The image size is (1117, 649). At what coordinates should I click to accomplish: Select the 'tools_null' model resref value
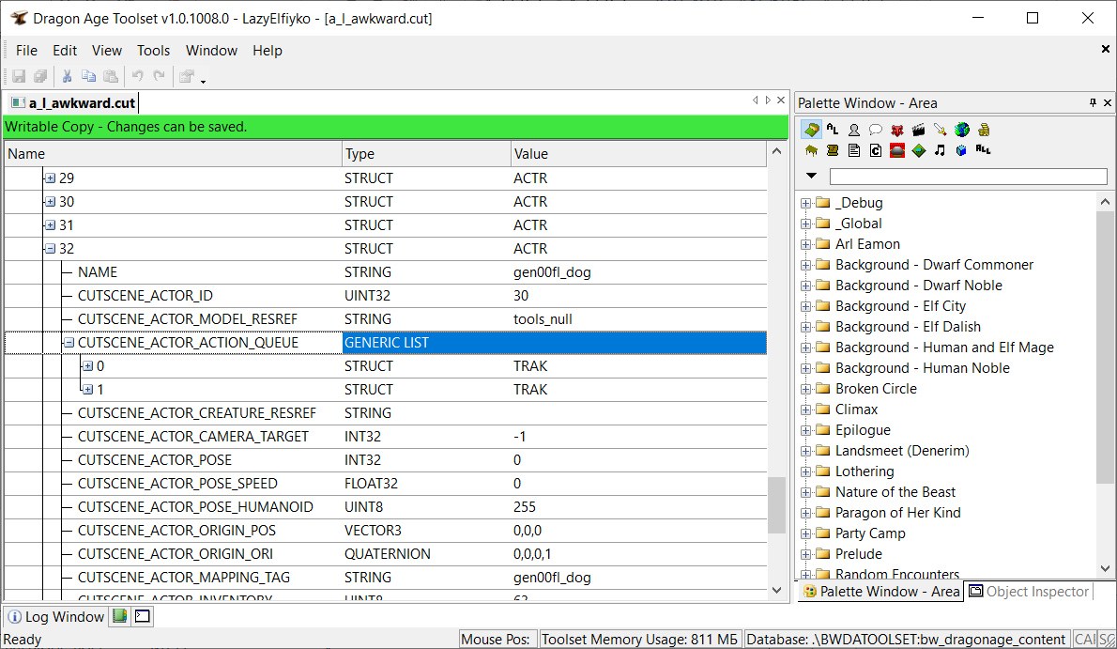(638, 319)
